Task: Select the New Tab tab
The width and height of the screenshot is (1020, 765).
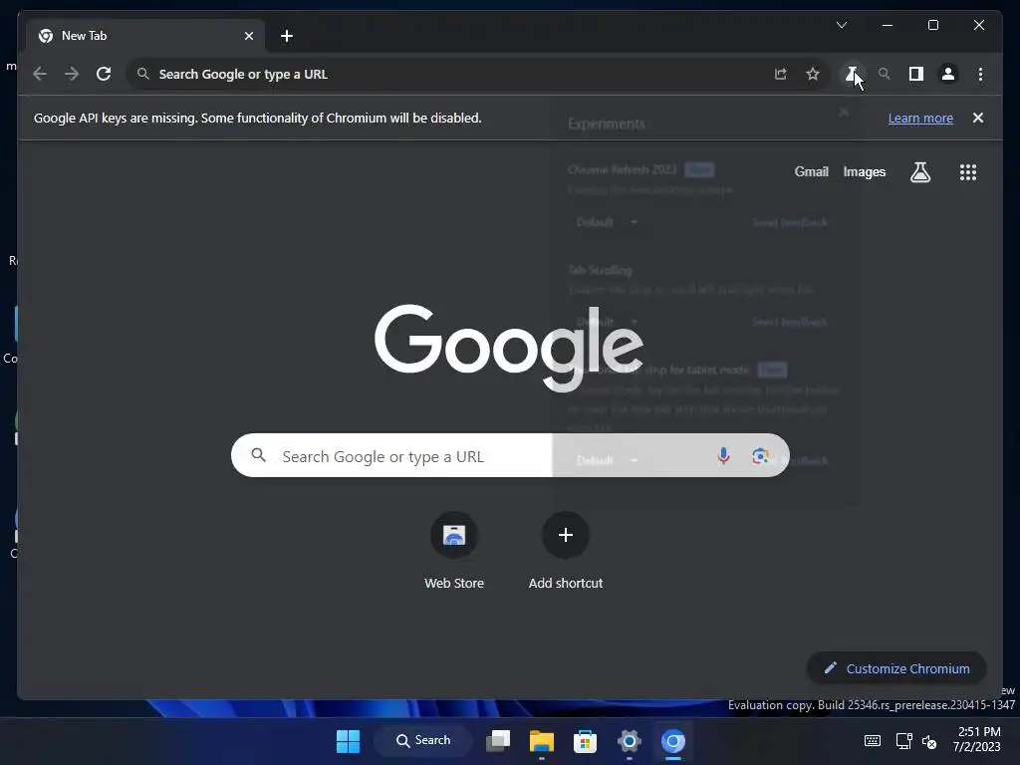Action: (145, 36)
